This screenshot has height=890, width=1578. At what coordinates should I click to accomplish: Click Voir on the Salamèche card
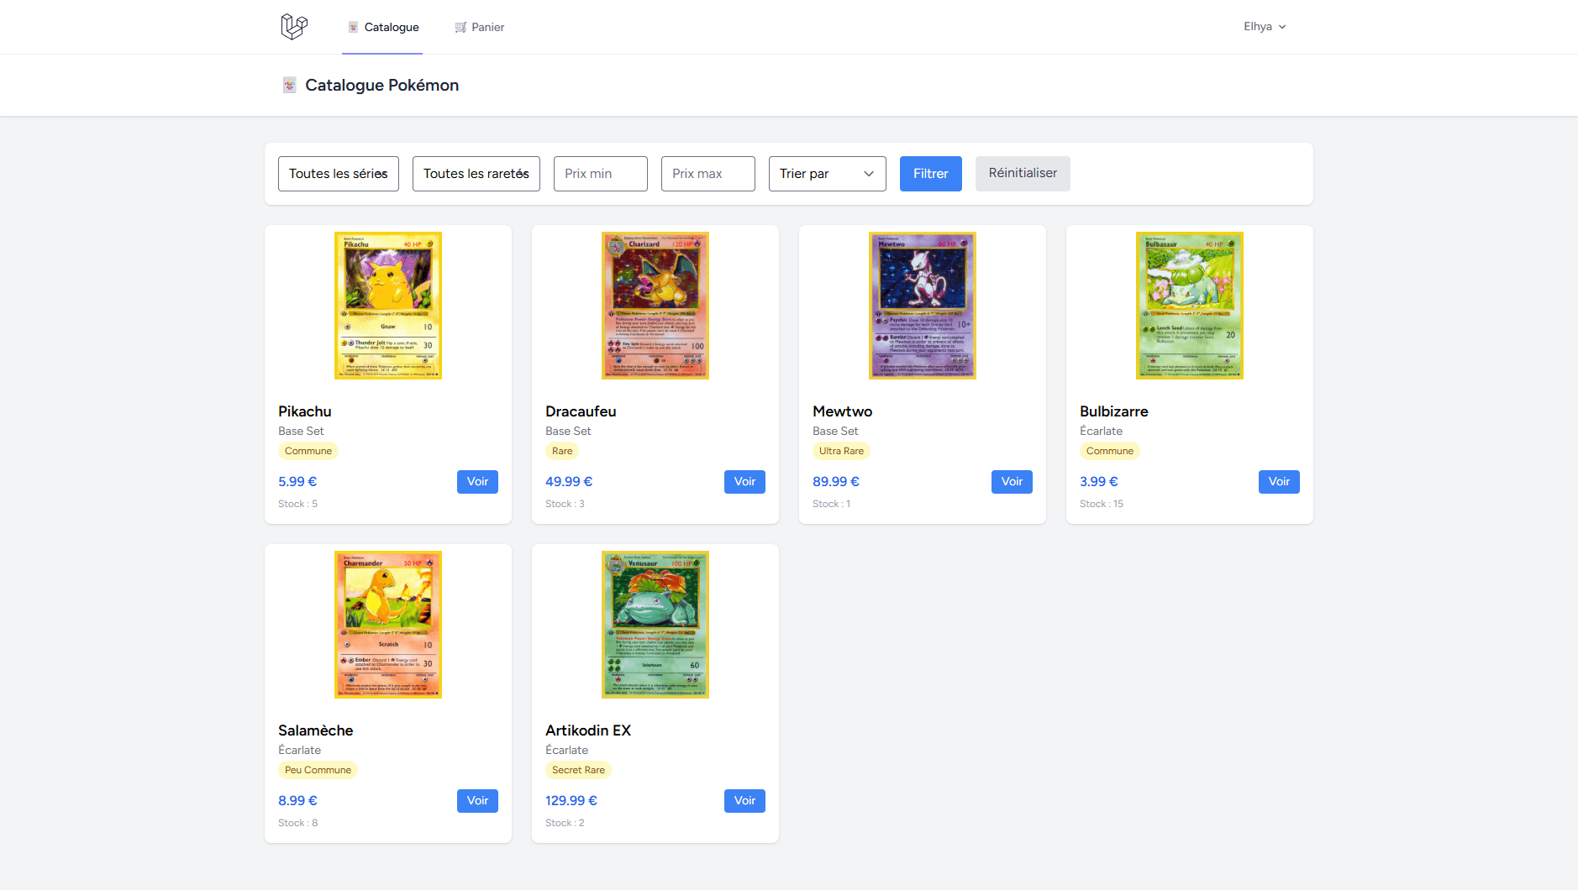pos(477,800)
